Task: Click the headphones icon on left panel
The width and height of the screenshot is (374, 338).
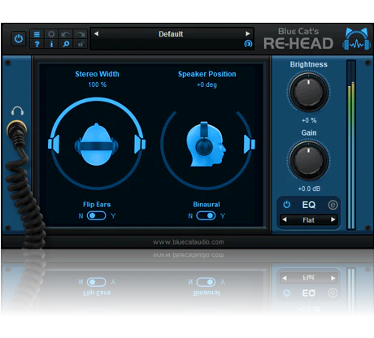Action: pos(17,110)
